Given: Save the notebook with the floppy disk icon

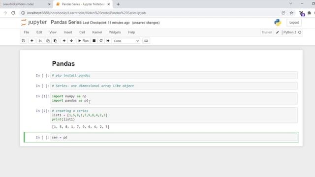Looking at the screenshot, I should tap(24, 41).
